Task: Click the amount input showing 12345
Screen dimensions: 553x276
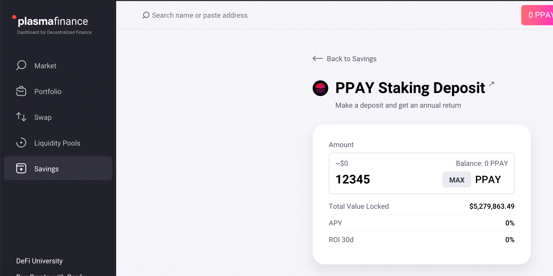Action: [353, 179]
